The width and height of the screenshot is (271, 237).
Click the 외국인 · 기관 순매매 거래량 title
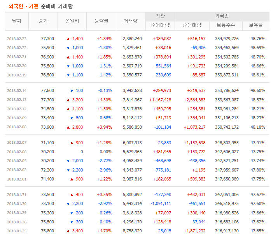[x=41, y=6]
